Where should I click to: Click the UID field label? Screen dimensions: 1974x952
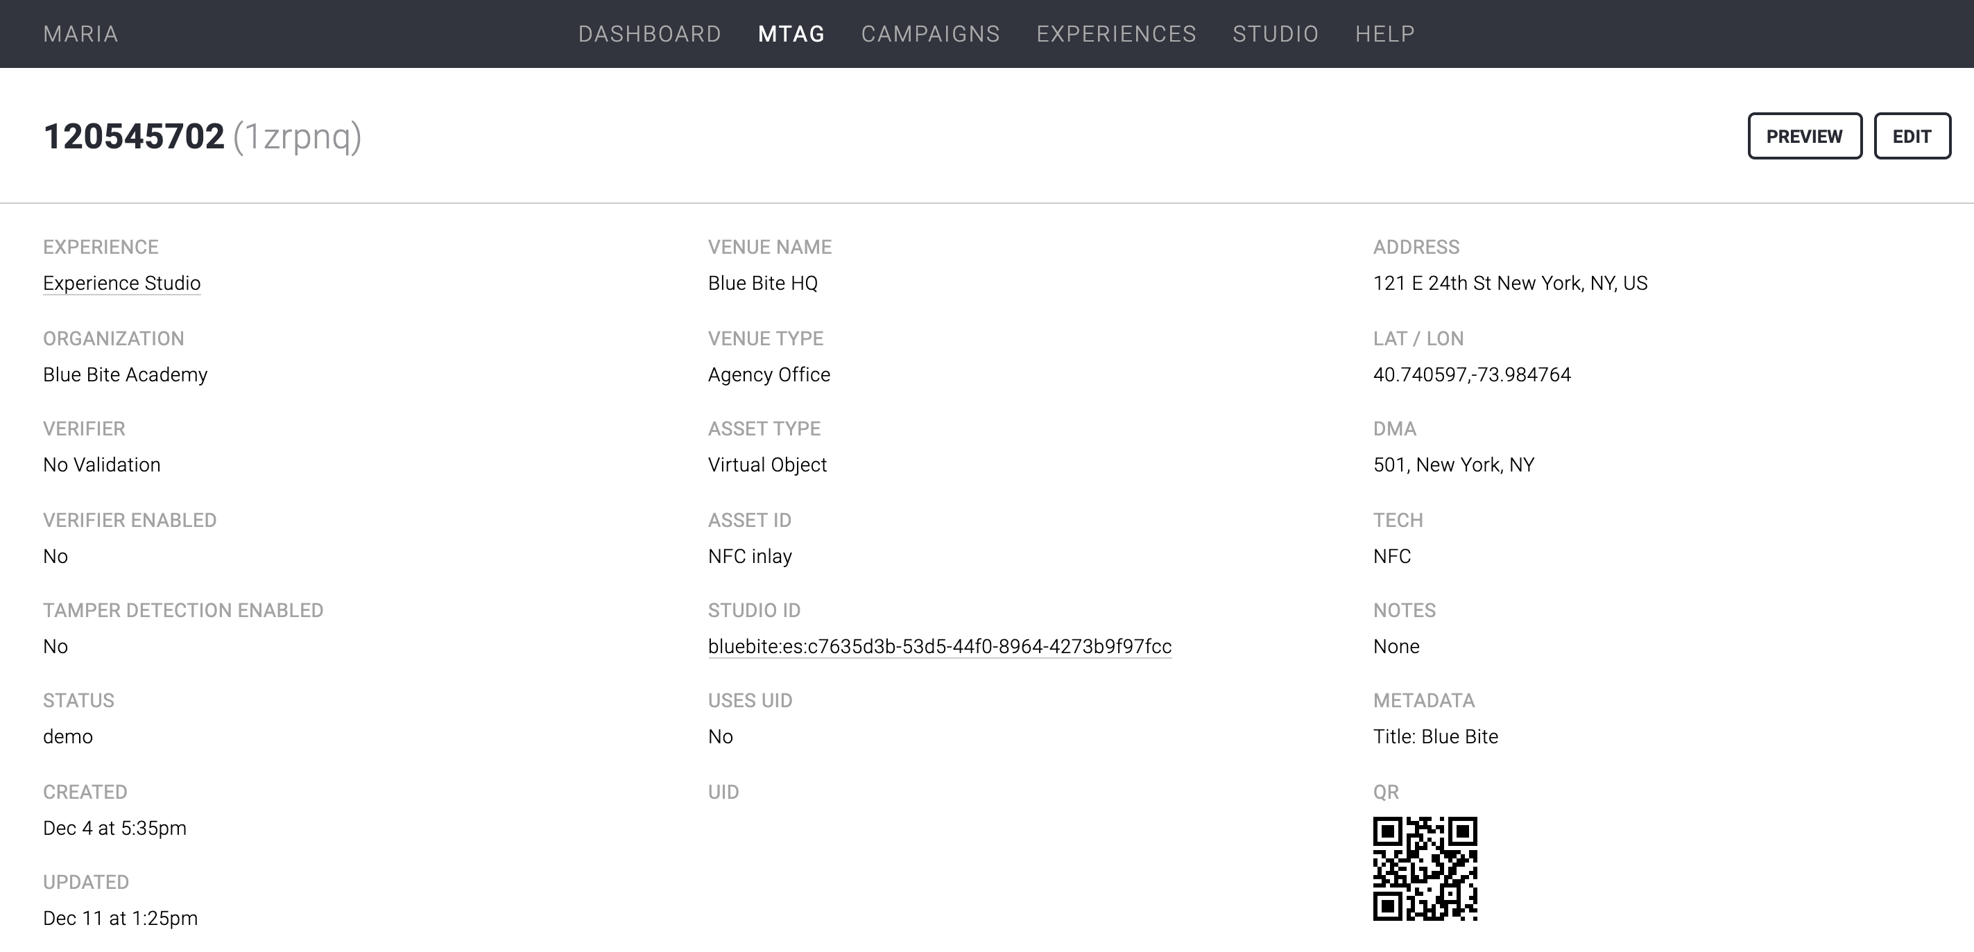[x=723, y=792]
